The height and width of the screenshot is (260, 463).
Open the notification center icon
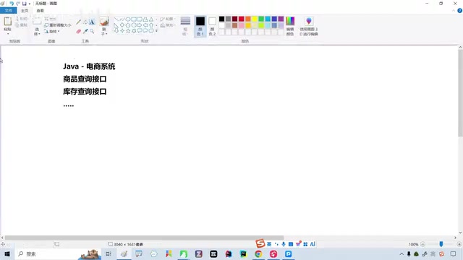(454, 253)
